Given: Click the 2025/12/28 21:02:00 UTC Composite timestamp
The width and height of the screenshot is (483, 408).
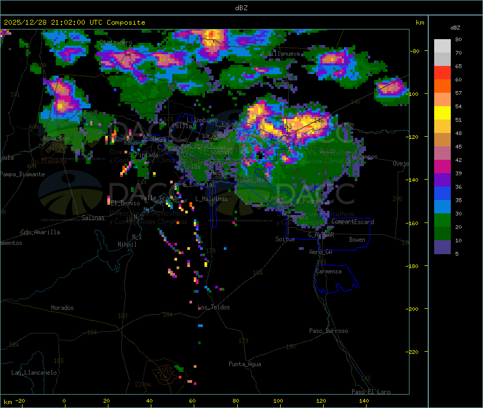Looking at the screenshot, I should pyautogui.click(x=74, y=23).
